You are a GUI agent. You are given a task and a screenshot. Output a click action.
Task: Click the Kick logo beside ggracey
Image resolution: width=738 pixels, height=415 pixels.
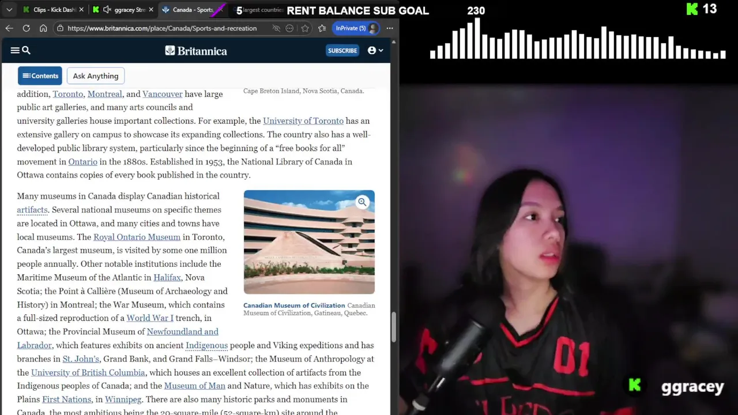click(x=635, y=386)
